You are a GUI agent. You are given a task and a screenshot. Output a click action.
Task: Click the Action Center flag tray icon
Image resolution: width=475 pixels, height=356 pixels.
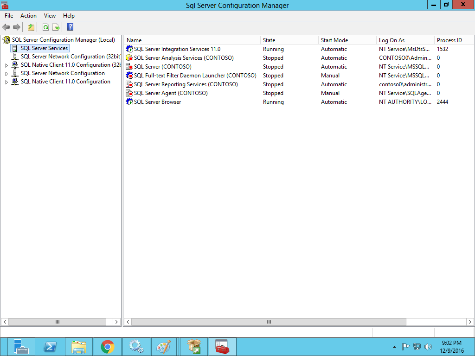405,347
